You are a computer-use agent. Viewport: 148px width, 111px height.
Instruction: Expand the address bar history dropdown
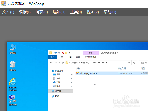pyautogui.click(x=129, y=63)
